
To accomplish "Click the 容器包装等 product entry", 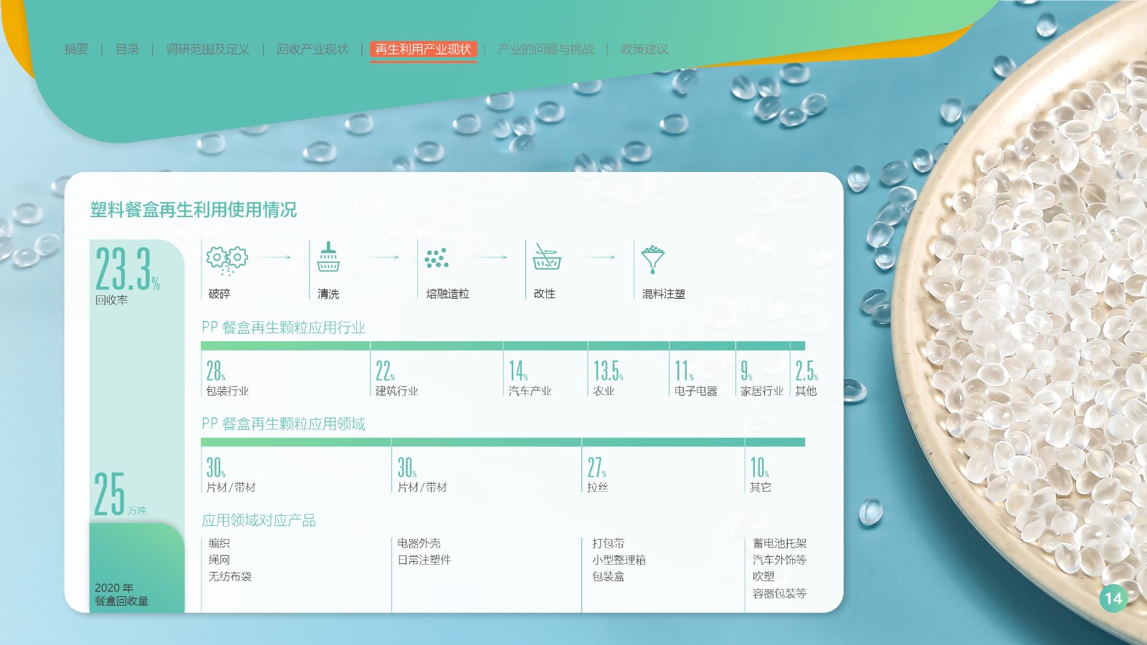I will pyautogui.click(x=780, y=593).
